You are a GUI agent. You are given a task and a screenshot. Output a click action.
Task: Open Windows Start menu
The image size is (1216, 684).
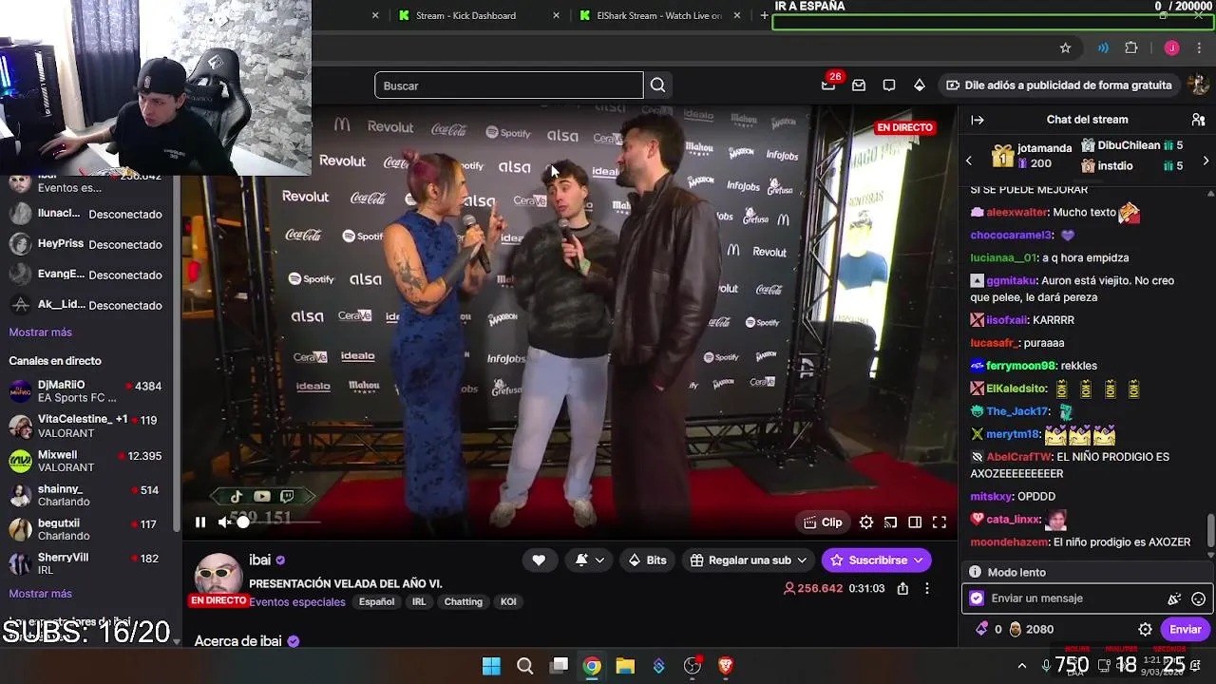[491, 666]
